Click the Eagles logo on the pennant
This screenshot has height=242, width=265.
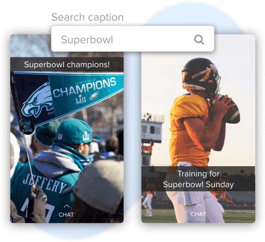[x=37, y=100]
